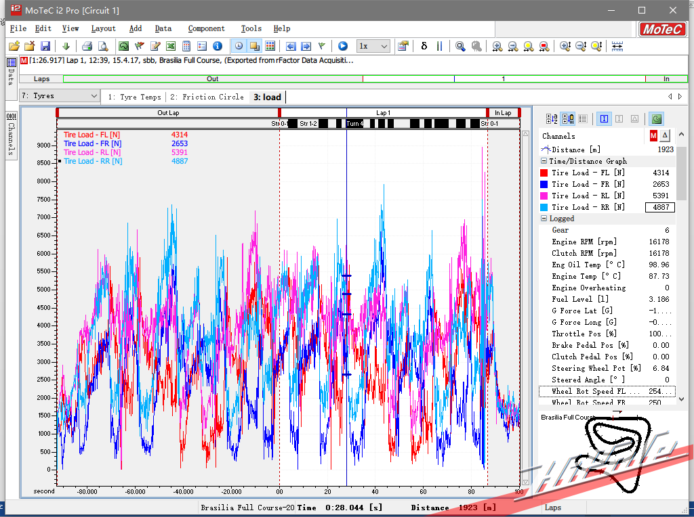Click the green track editor icon

click(124, 46)
